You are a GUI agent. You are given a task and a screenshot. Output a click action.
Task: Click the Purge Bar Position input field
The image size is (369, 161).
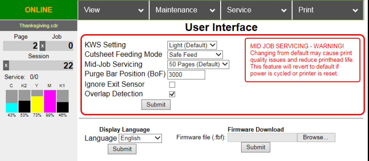[x=186, y=75]
